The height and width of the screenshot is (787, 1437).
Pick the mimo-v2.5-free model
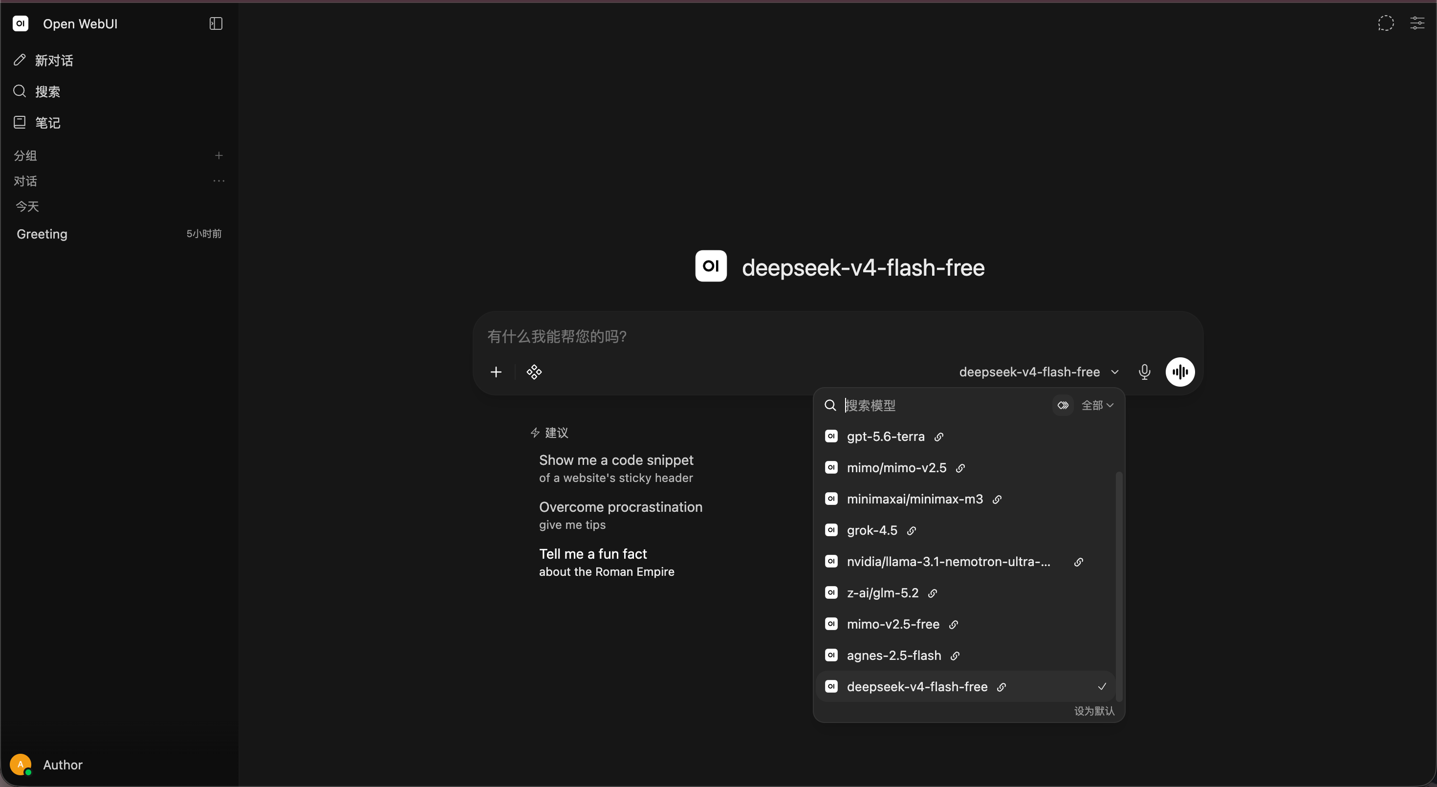pyautogui.click(x=965, y=624)
